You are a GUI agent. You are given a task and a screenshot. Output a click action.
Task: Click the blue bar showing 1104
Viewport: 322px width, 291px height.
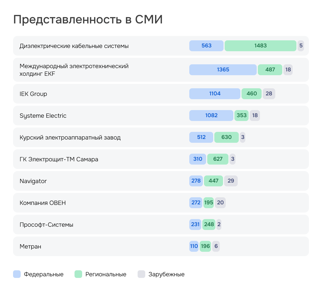215,94
